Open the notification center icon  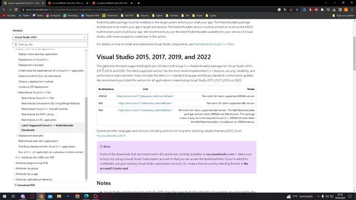point(350,196)
